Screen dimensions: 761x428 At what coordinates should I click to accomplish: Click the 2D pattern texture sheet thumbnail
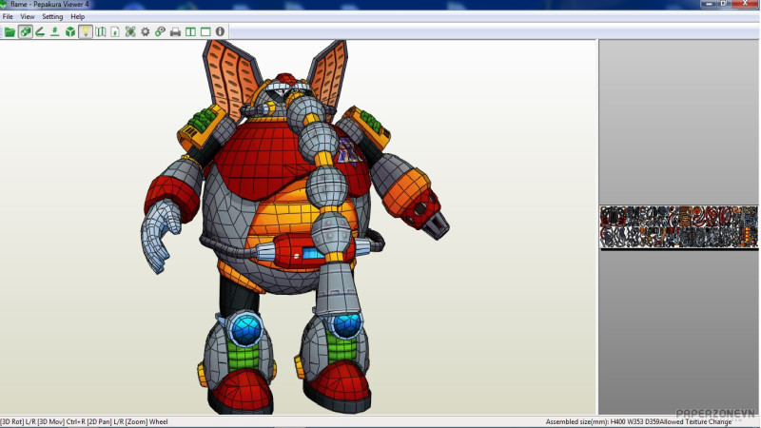[678, 227]
